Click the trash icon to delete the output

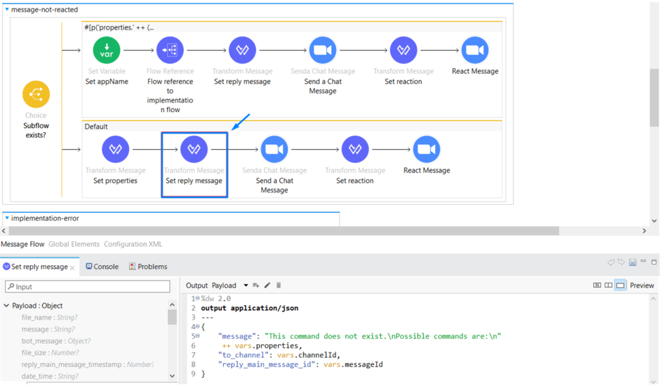[278, 285]
